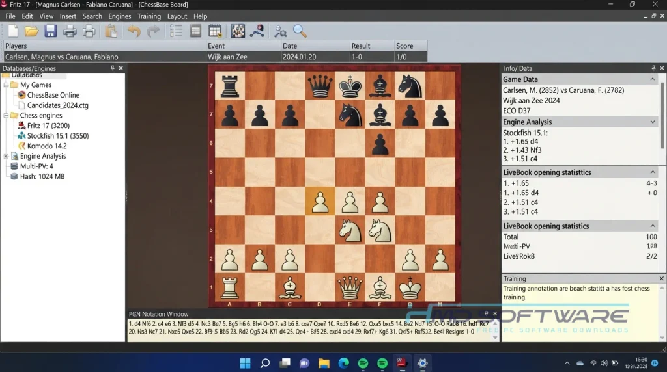Close the PGN Notation Window
Viewport: 667px width, 372px height.
point(495,313)
